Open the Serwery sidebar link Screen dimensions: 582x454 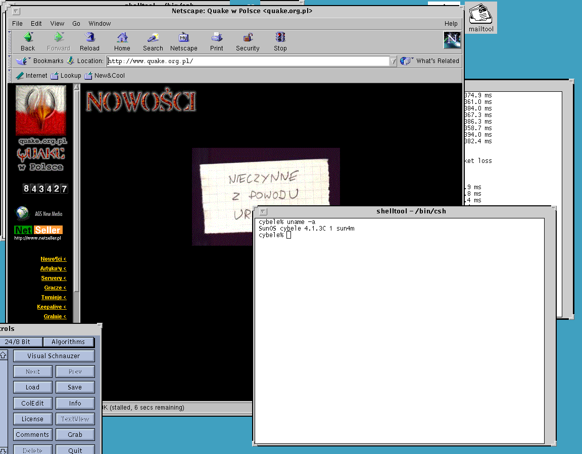click(54, 278)
